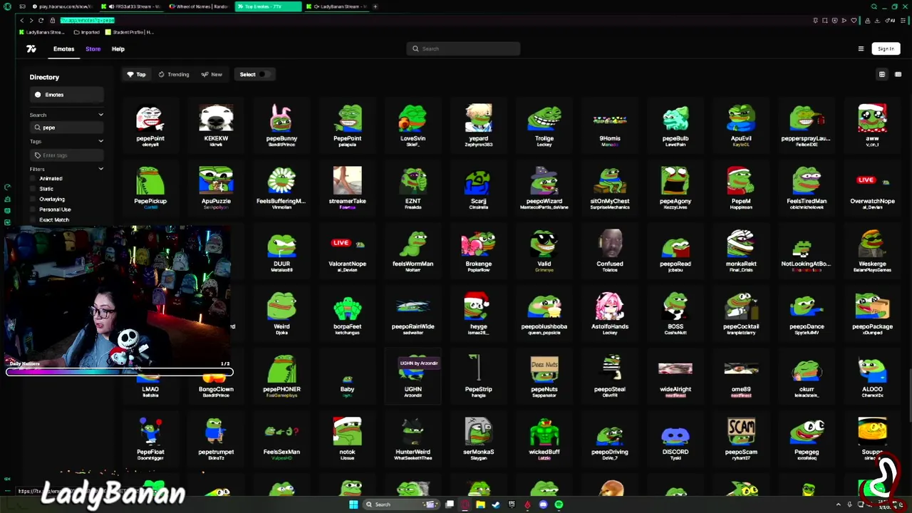Focus the top site search bar
The image size is (912, 513).
(x=464, y=48)
